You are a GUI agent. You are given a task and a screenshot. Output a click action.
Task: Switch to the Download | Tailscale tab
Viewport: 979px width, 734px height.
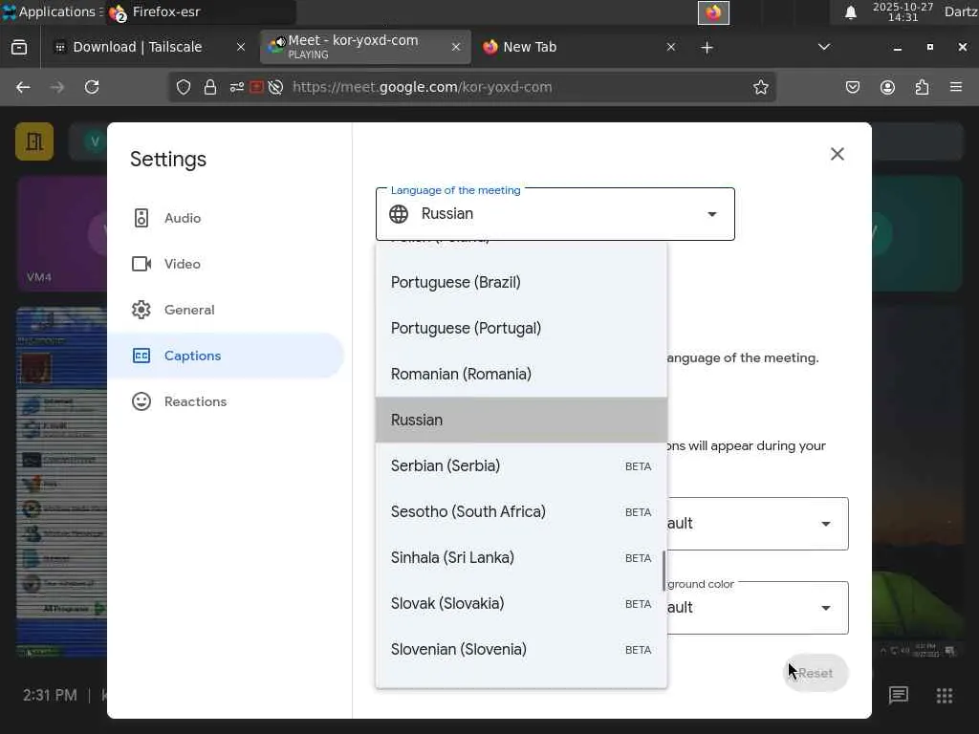click(x=137, y=47)
